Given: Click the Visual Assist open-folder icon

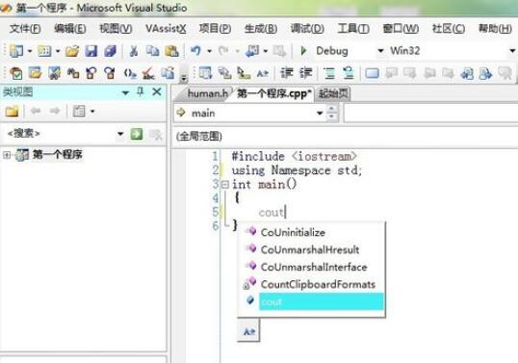Looking at the screenshot, I should tap(35, 73).
